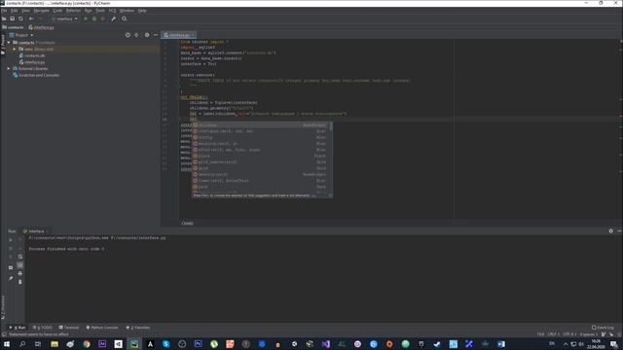Open the Python Console tool window button

102,328
